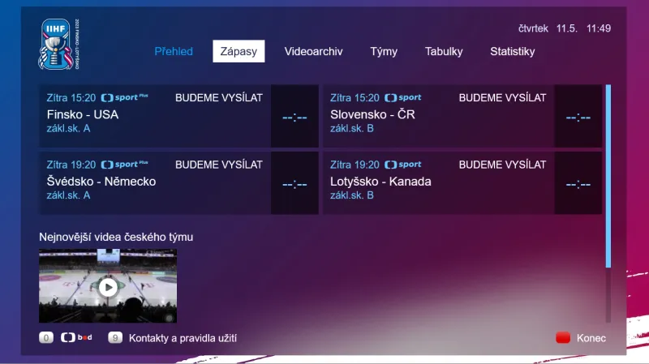The image size is (649, 364).
Task: Click the ČT sport logo on Slovensko - ČR
Action: click(x=402, y=97)
